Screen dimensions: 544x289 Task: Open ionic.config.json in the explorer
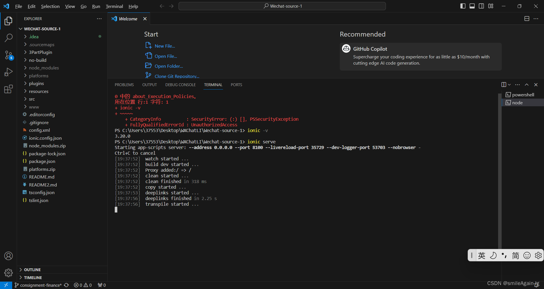point(62,138)
